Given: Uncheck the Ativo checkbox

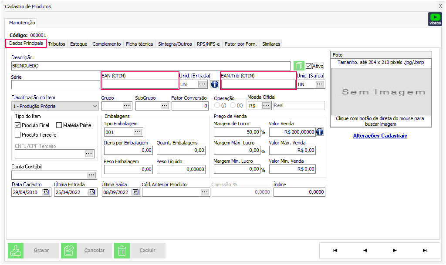Looking at the screenshot, I should tap(309, 66).
